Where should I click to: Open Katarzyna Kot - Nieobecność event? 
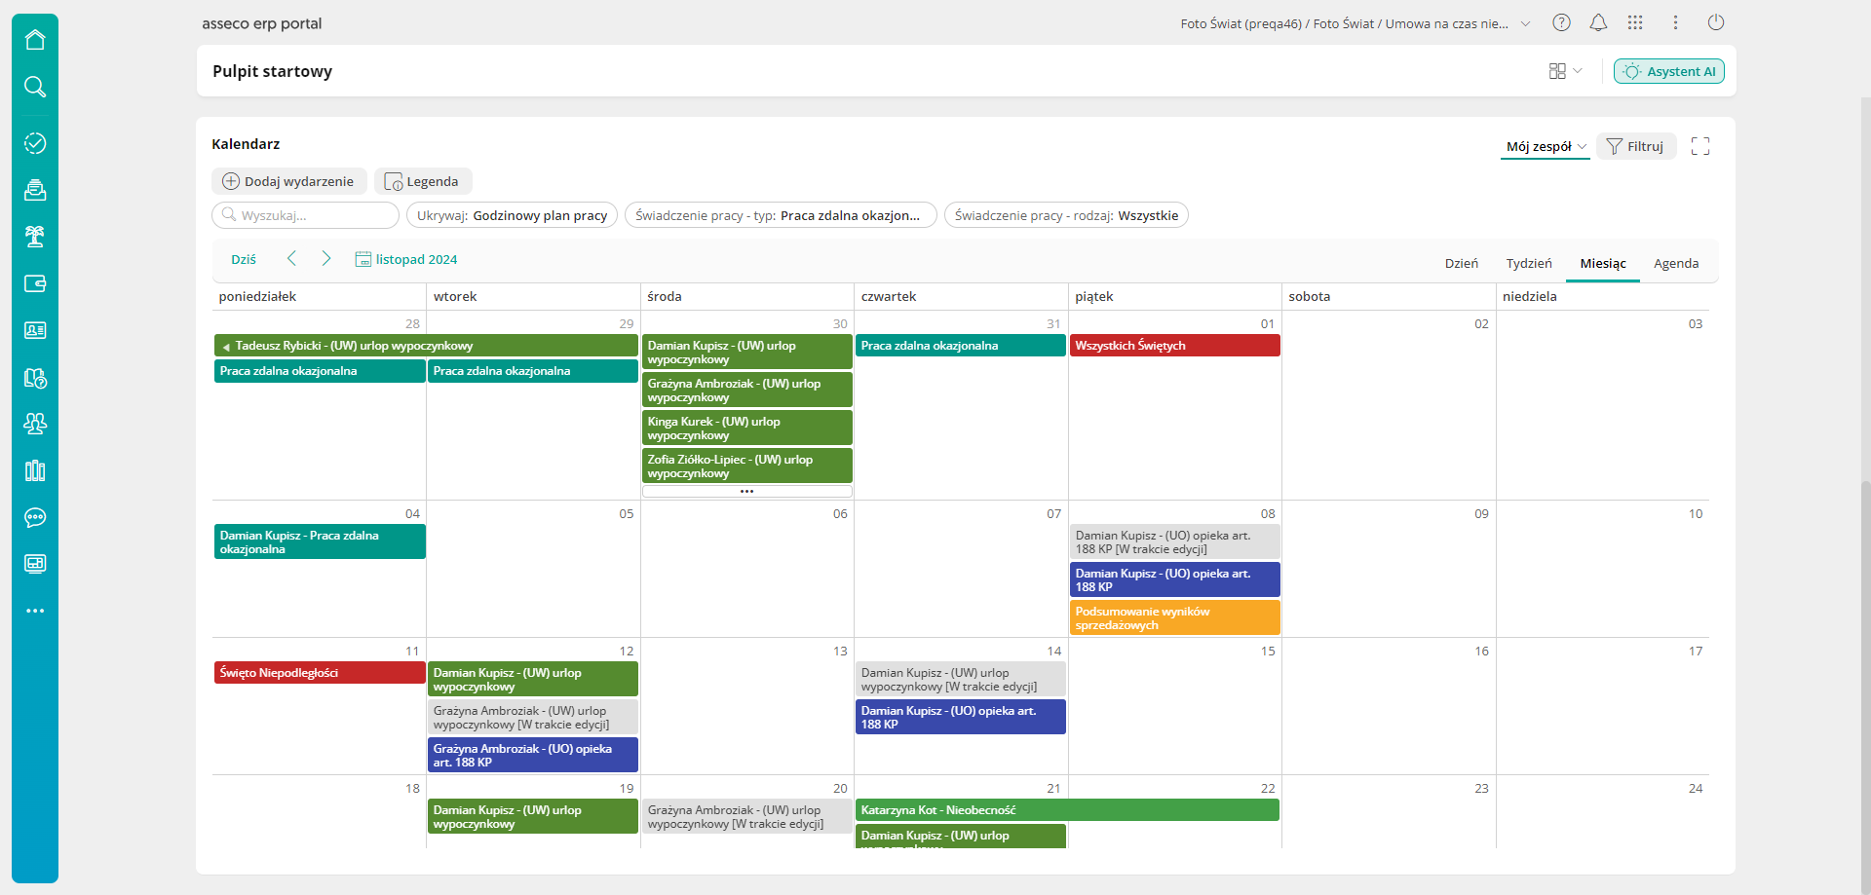pos(1067,810)
